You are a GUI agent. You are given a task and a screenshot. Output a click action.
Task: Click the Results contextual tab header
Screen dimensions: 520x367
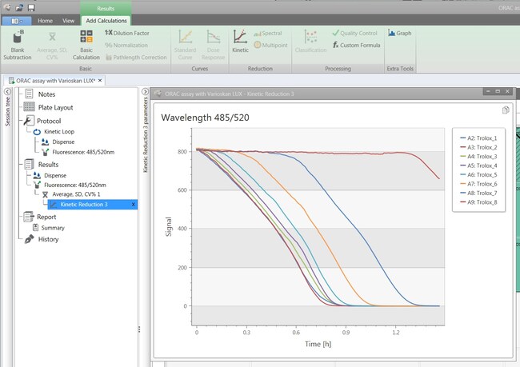(106, 8)
